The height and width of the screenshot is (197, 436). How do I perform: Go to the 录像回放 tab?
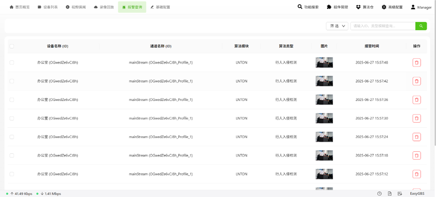click(x=104, y=7)
